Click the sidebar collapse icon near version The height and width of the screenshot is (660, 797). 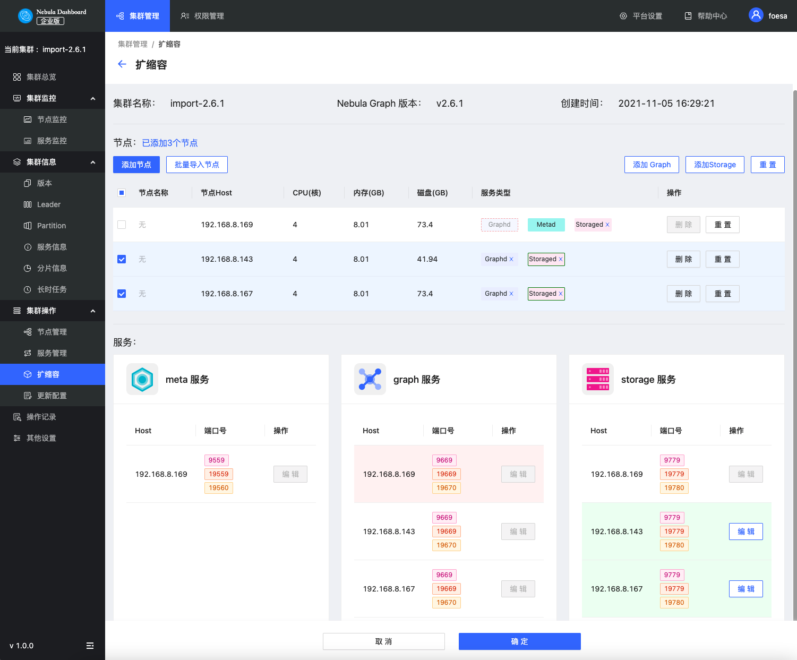tap(90, 646)
